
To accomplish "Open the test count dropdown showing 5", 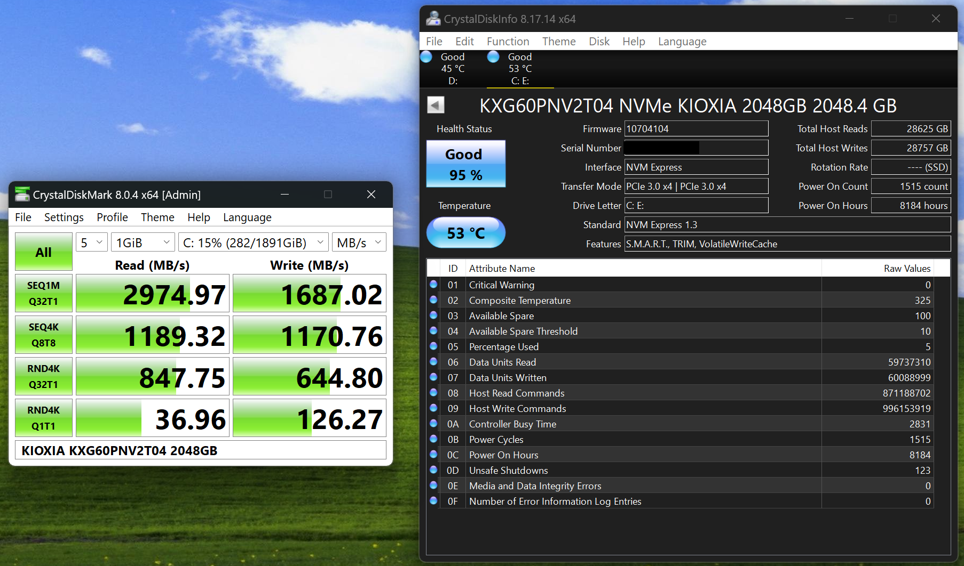I will [x=92, y=242].
